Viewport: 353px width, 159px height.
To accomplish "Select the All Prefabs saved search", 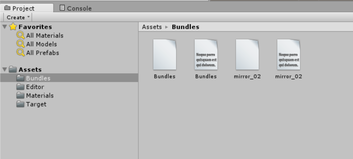I will 42,53.
